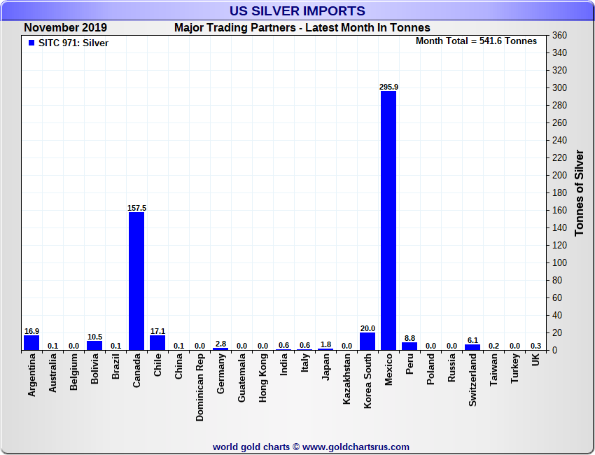The image size is (595, 455).
Task: Click the Switzerland bar showing 6.1
Action: coord(472,347)
